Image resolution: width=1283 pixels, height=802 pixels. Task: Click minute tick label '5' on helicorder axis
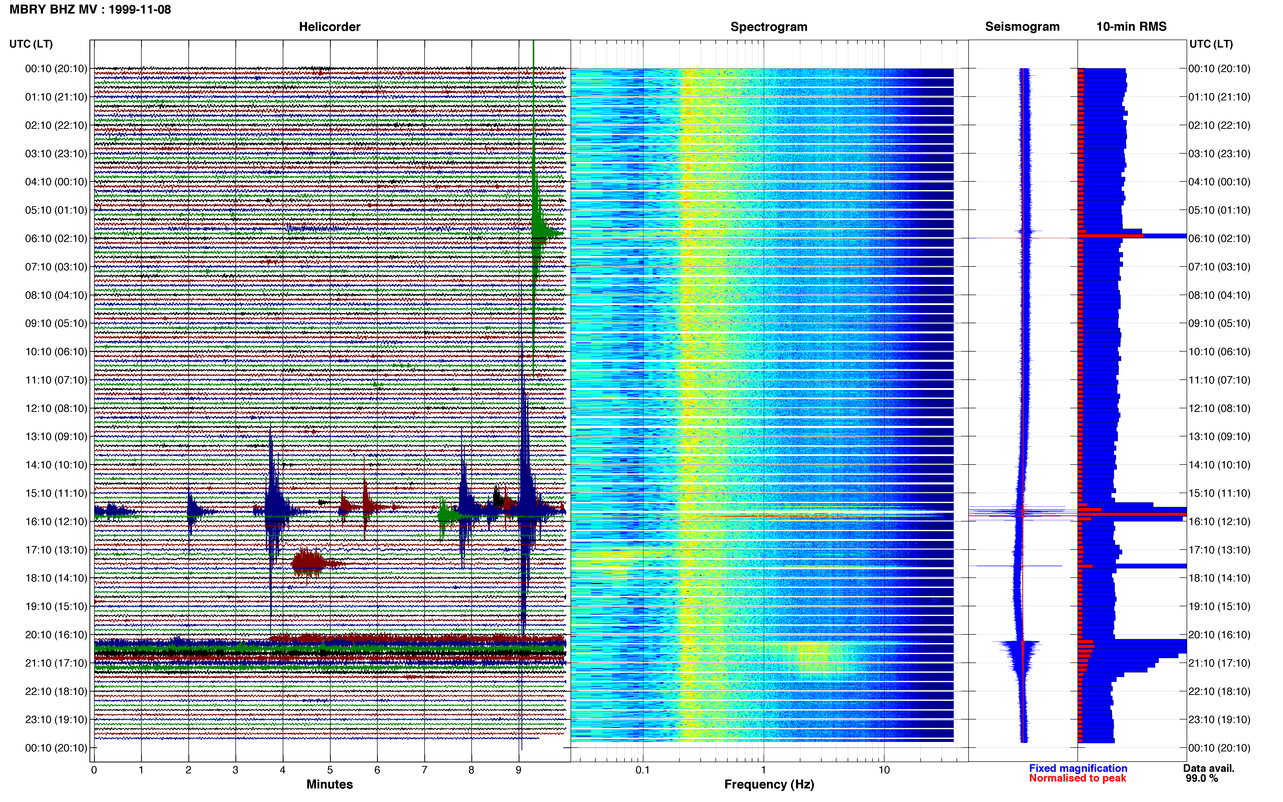pyautogui.click(x=330, y=770)
